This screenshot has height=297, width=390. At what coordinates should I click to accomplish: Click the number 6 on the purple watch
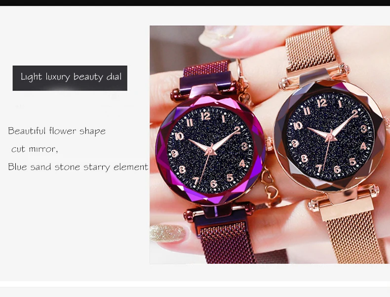(x=213, y=184)
